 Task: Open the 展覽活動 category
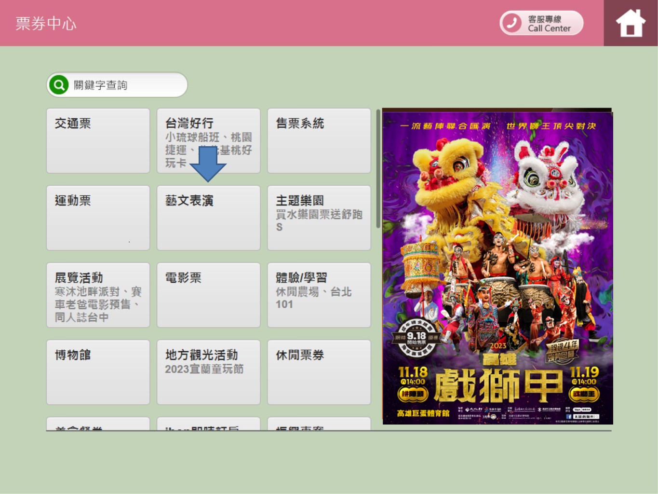pyautogui.click(x=98, y=295)
